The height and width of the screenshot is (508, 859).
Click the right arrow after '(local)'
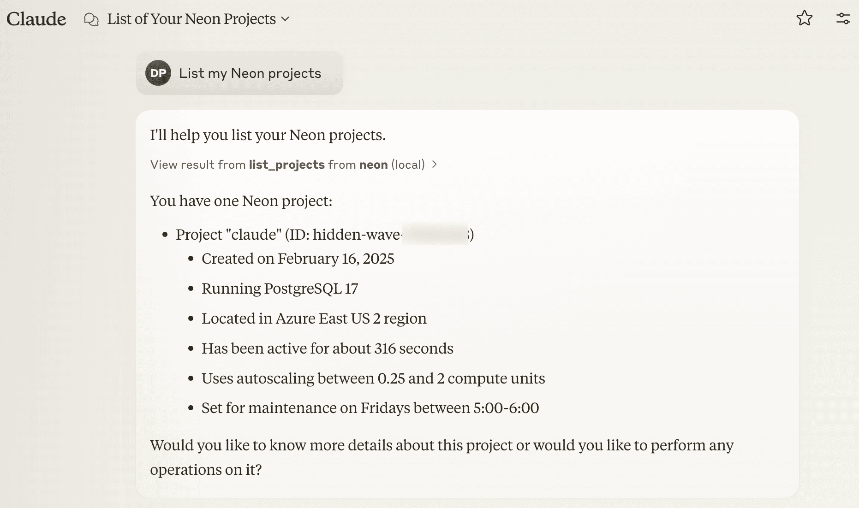point(434,165)
